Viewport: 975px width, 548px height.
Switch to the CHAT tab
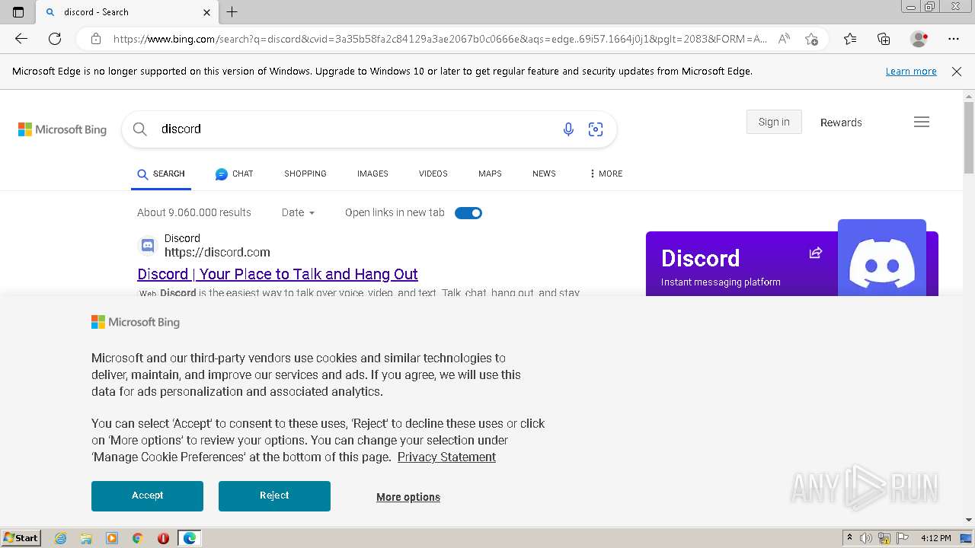click(x=234, y=174)
